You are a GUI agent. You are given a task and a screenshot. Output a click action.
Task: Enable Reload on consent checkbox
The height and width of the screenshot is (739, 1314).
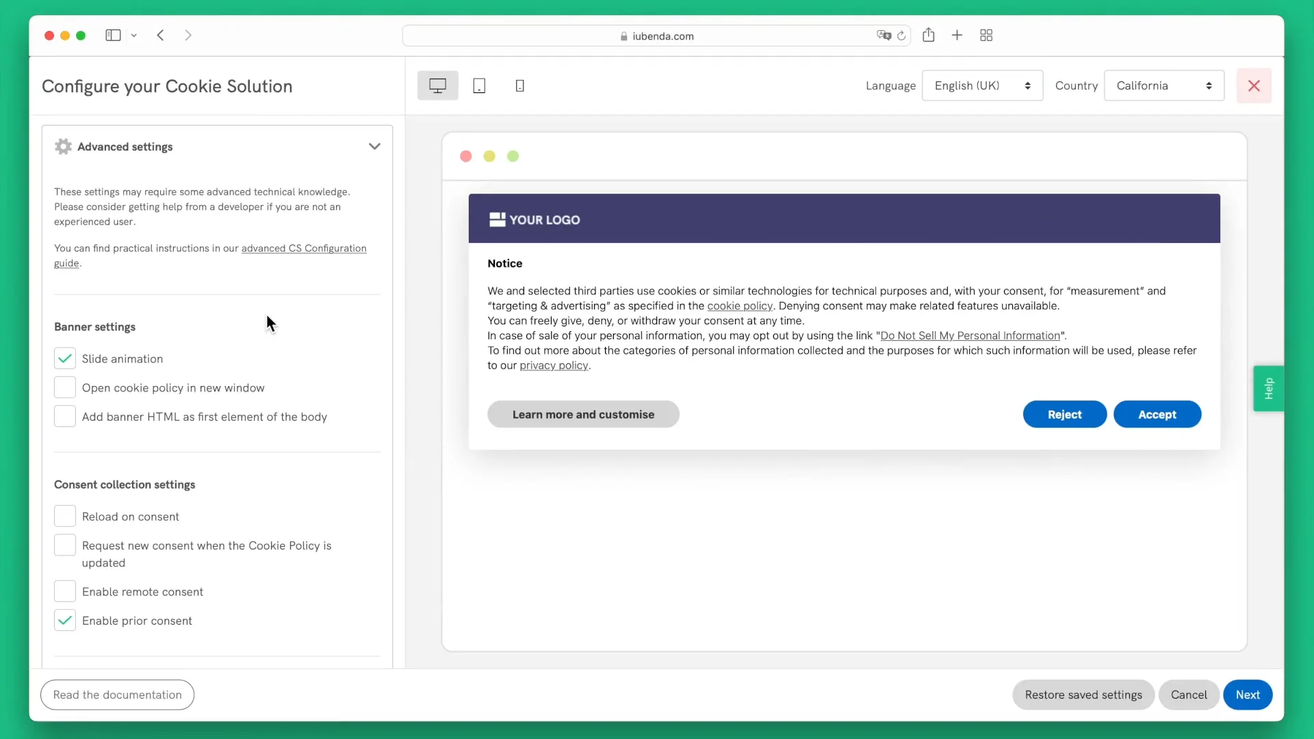(64, 515)
